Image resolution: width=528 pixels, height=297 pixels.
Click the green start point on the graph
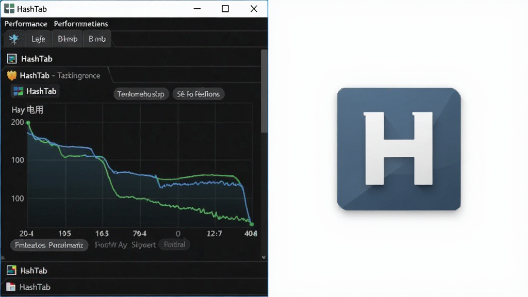[x=28, y=123]
